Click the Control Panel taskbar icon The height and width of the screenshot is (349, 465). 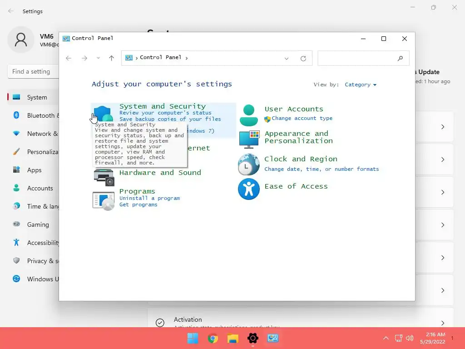272,338
